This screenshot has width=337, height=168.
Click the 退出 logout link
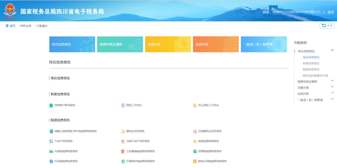click(x=330, y=12)
